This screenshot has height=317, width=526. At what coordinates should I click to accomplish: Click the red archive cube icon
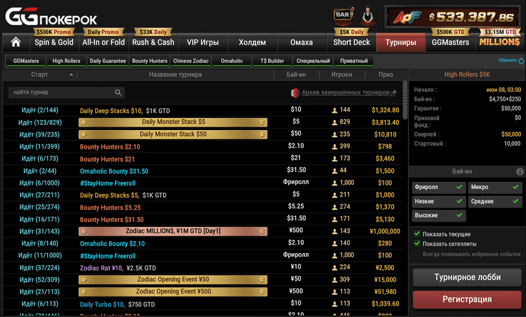point(294,93)
